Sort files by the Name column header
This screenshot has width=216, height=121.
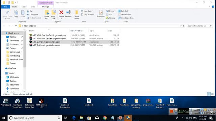click(49, 31)
